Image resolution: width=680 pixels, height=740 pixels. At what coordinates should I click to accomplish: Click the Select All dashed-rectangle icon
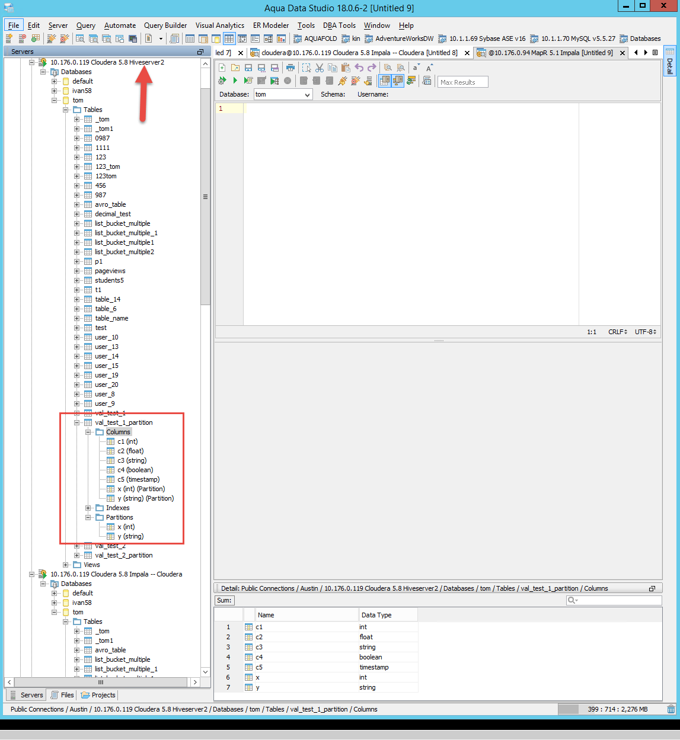click(x=307, y=68)
